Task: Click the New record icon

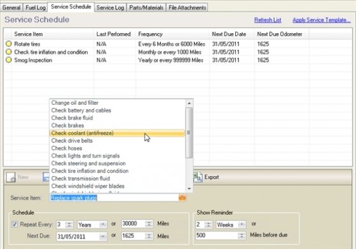Action: click(x=11, y=177)
